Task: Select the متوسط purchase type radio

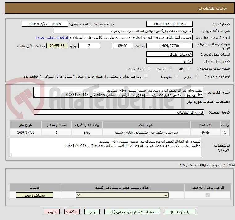Action: 177,76
